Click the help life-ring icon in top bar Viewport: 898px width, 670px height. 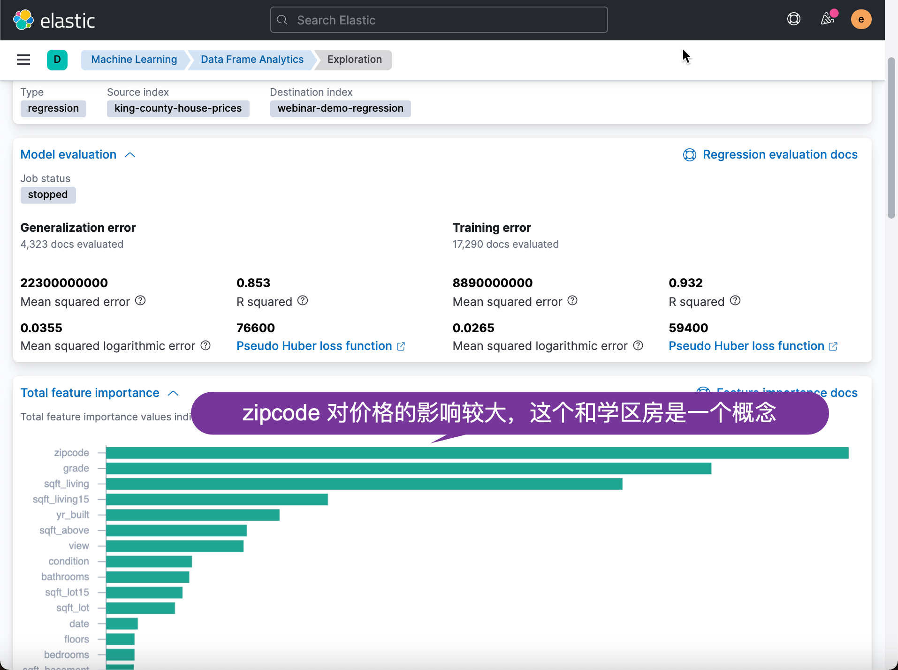[794, 19]
